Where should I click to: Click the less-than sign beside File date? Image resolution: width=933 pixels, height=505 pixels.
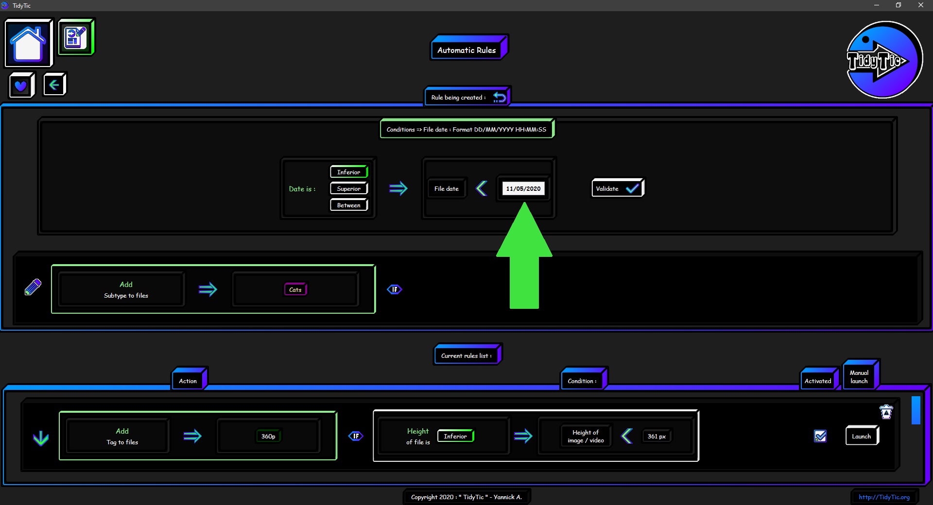pyautogui.click(x=482, y=188)
